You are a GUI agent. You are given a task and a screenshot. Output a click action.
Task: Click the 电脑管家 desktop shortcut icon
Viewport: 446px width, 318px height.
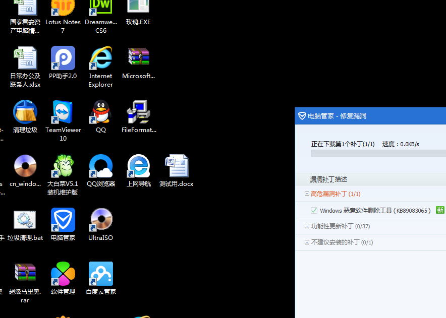pos(63,220)
